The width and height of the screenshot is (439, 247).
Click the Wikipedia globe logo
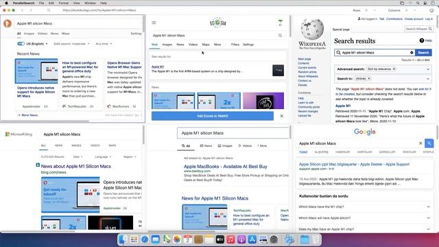[x=312, y=29]
